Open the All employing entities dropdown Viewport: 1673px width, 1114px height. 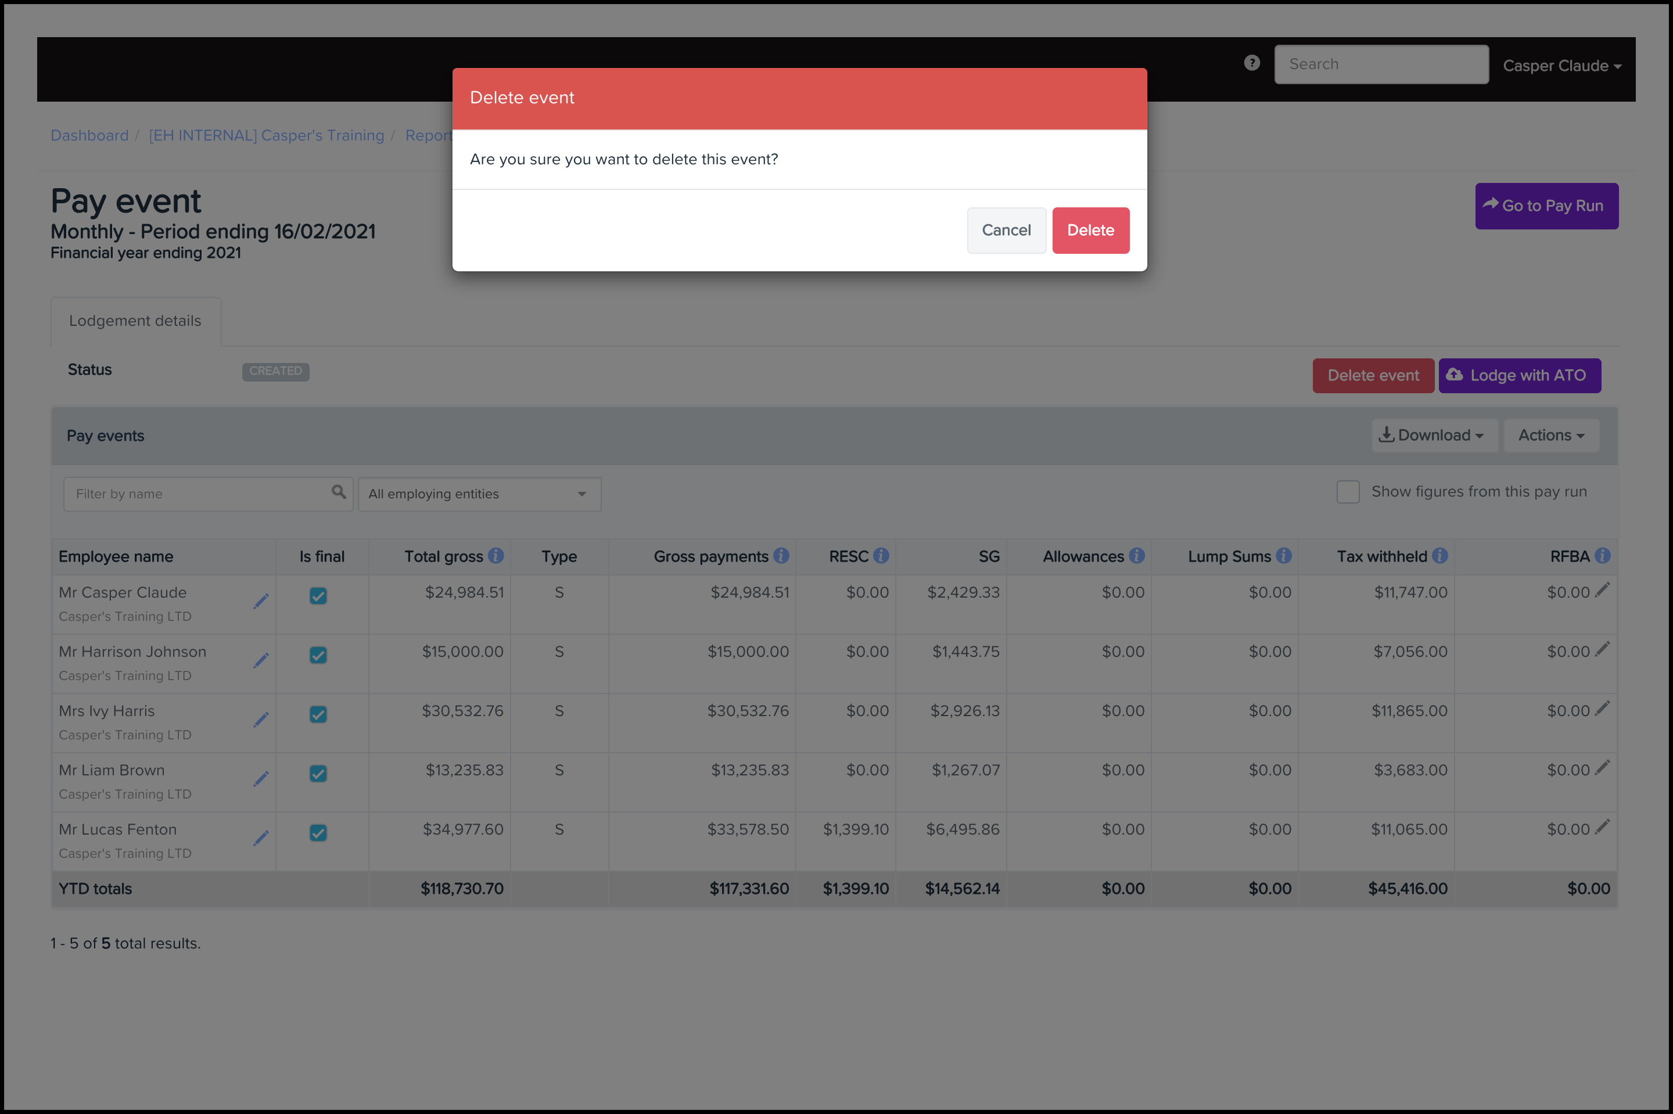click(479, 494)
